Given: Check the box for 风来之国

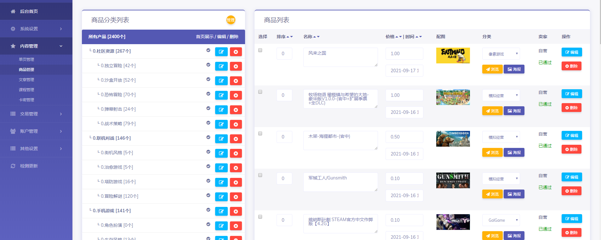Looking at the screenshot, I should click(260, 50).
